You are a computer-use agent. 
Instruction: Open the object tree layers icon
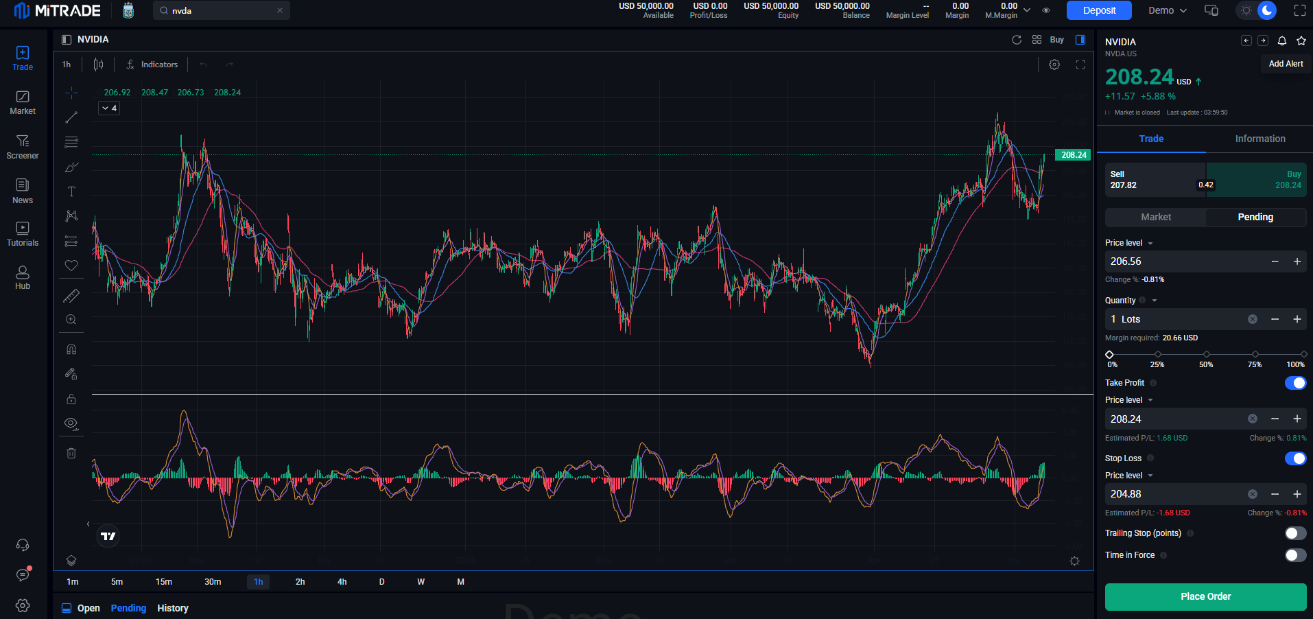pyautogui.click(x=71, y=561)
